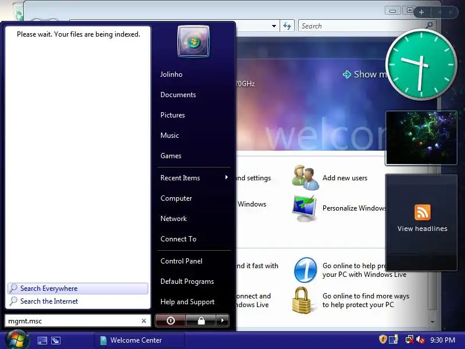The width and height of the screenshot is (465, 349).
Task: Click the Windows Security shield tray icon
Action: (383, 339)
